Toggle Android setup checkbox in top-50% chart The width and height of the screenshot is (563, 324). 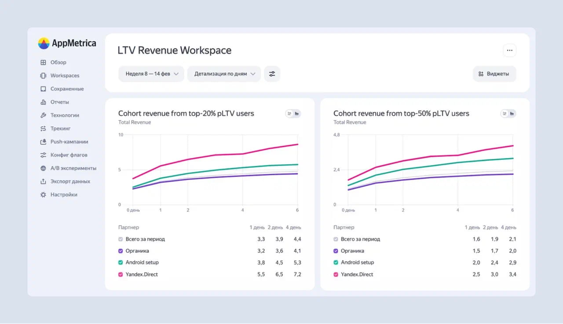click(336, 263)
